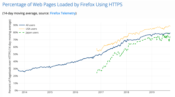
Task: Click the 2015 x-axis label
Action: click(50, 92)
